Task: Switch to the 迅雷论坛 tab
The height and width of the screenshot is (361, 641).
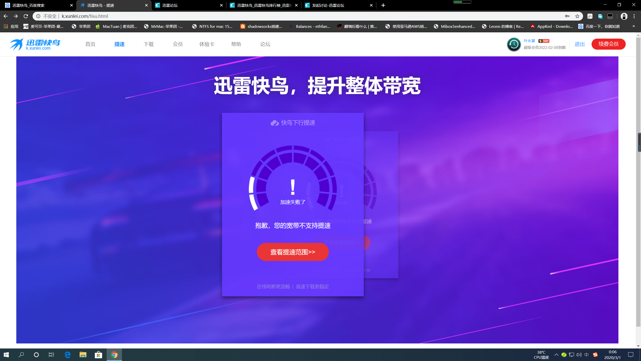Action: [x=188, y=5]
